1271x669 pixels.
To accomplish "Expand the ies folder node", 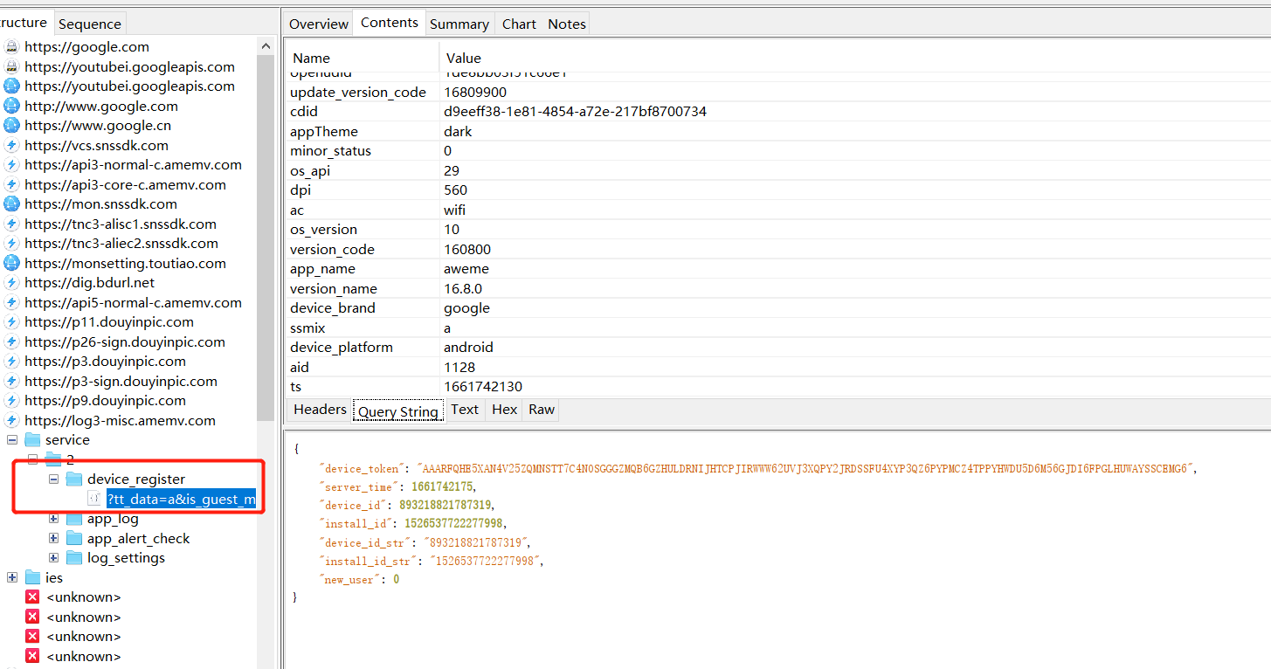I will point(12,577).
